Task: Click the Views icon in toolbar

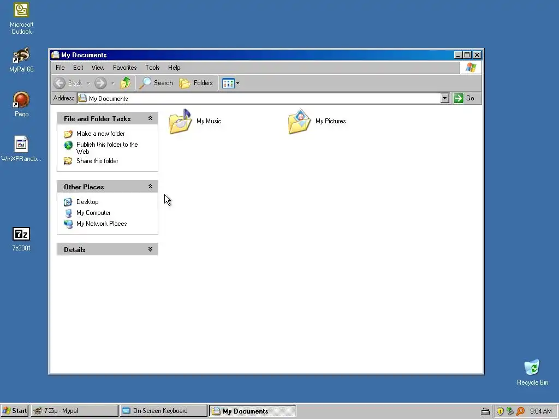Action: pos(228,83)
